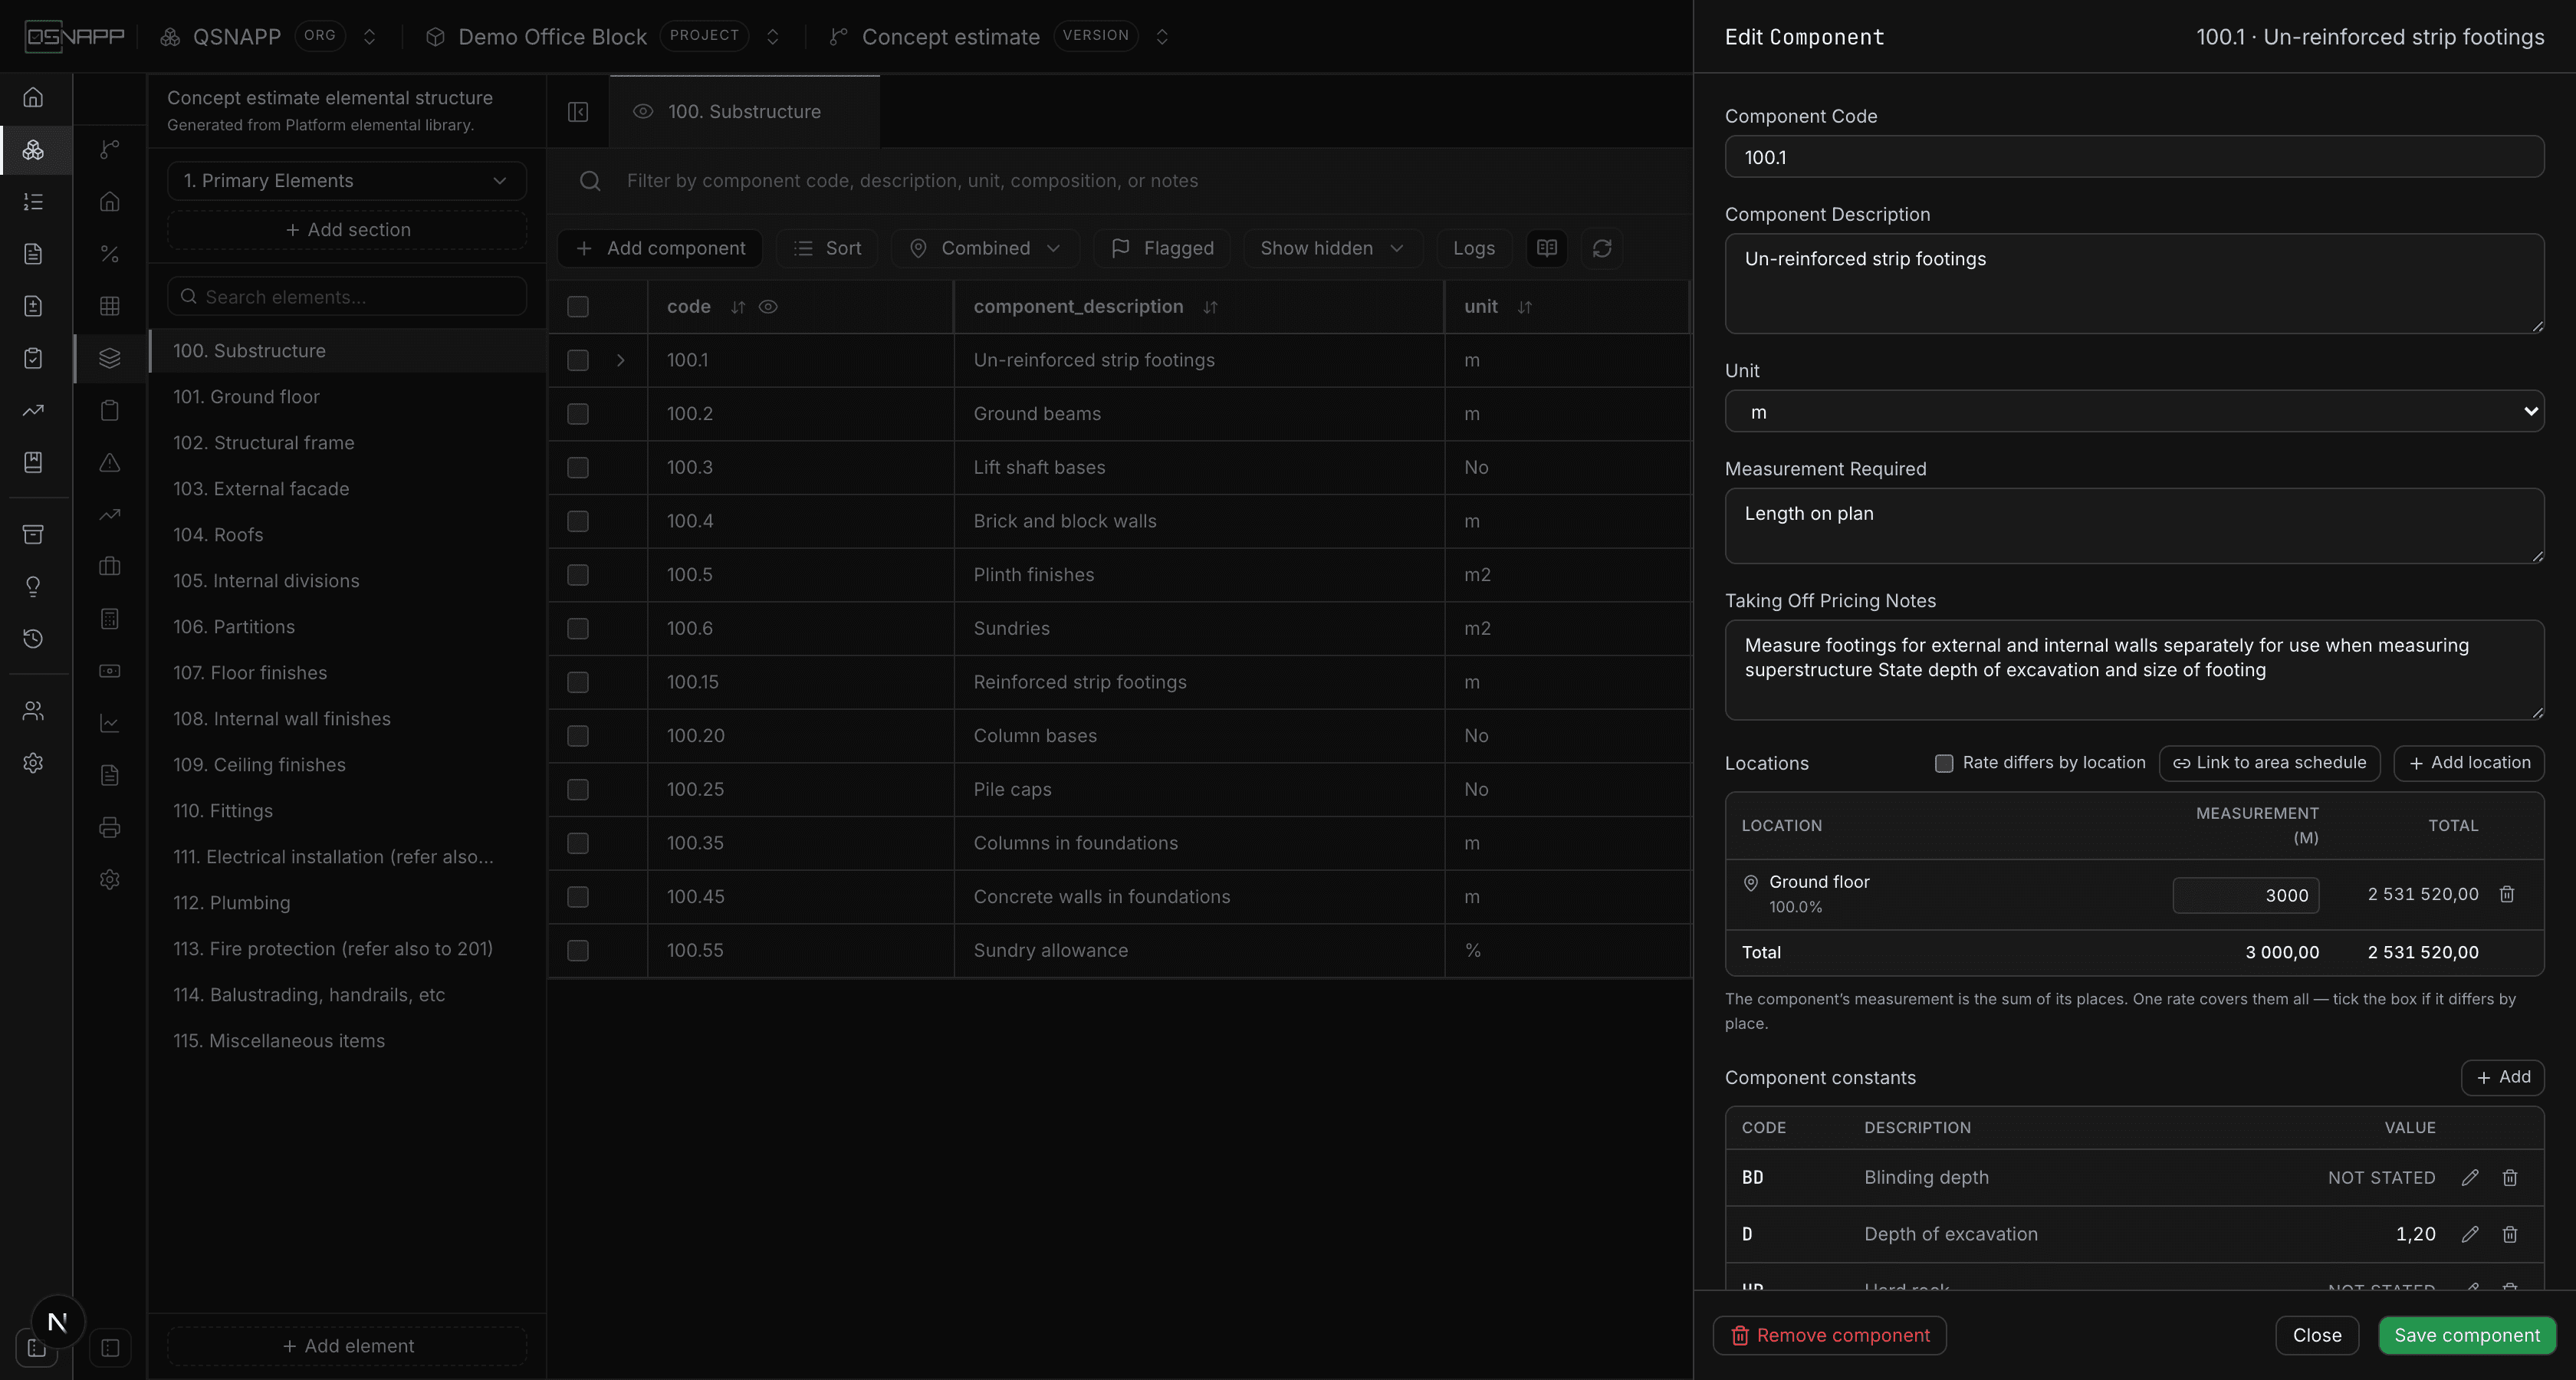Click the Save component button
Image resolution: width=2576 pixels, height=1380 pixels.
tap(2466, 1335)
